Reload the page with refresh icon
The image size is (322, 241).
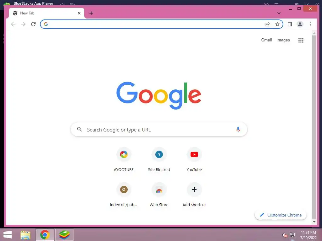[33, 24]
